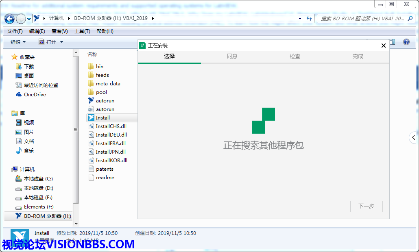Select the BD-ROM drive (H:) icon
Image resolution: width=419 pixels, height=252 pixels.
pos(19,216)
